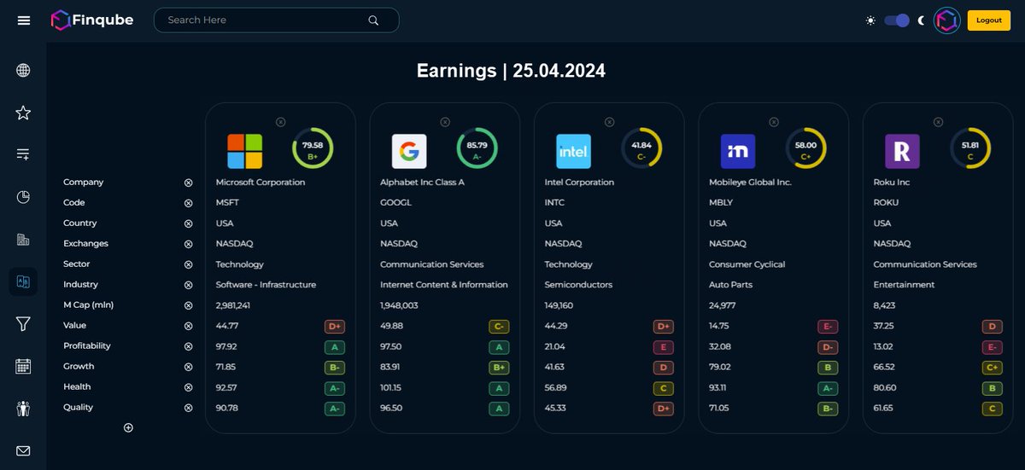1025x470 pixels.
Task: Remove the Sector row
Action: pyautogui.click(x=189, y=264)
